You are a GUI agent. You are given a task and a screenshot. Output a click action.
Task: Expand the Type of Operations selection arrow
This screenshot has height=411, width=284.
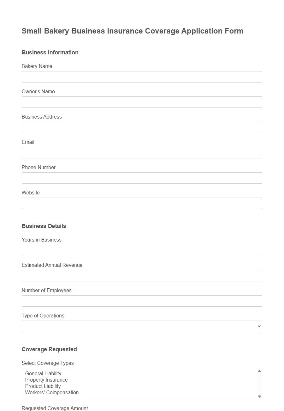click(x=259, y=326)
